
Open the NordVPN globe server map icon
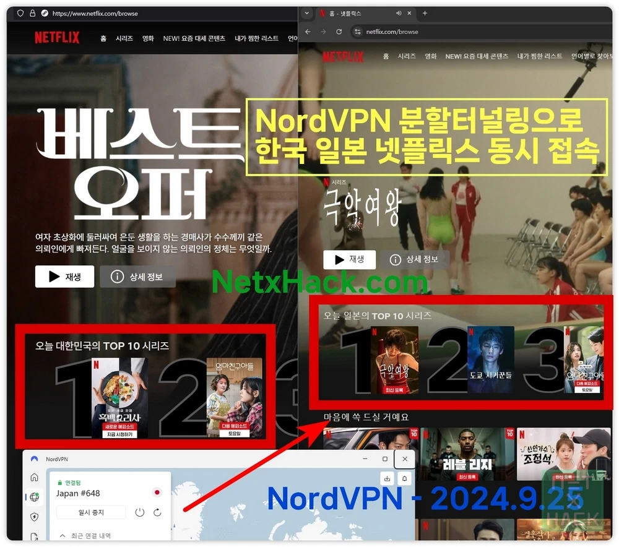[34, 497]
